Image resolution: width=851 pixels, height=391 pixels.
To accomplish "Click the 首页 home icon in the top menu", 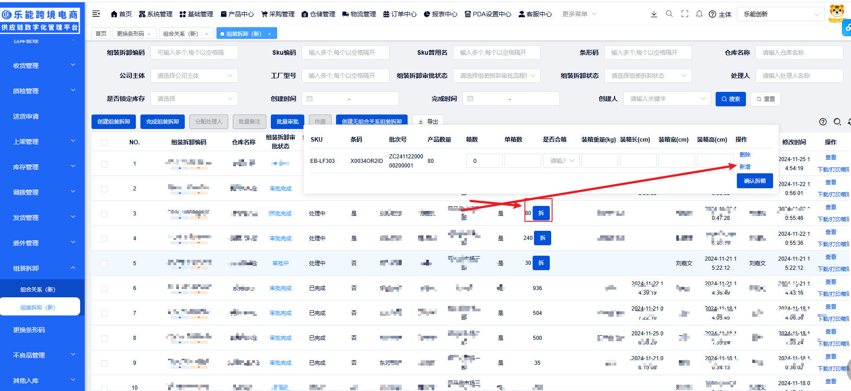I will [114, 14].
